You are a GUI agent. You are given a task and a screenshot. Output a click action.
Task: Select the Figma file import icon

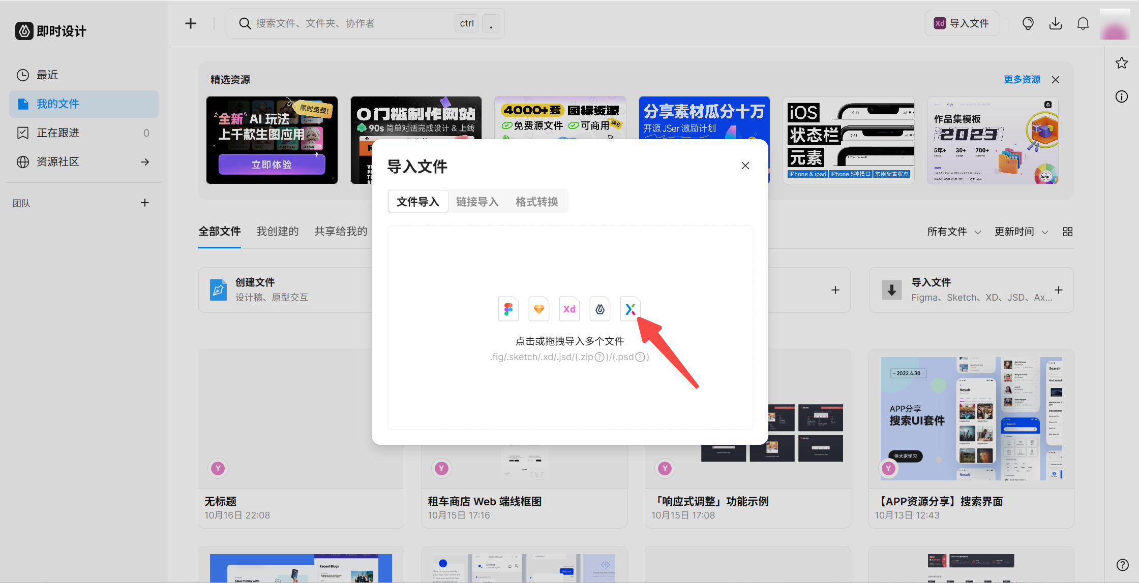508,309
